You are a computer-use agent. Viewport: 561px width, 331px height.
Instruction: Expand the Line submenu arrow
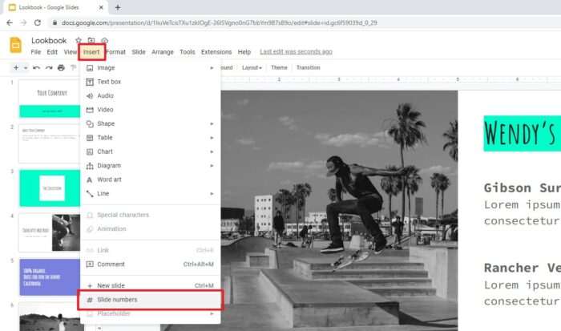(x=212, y=193)
